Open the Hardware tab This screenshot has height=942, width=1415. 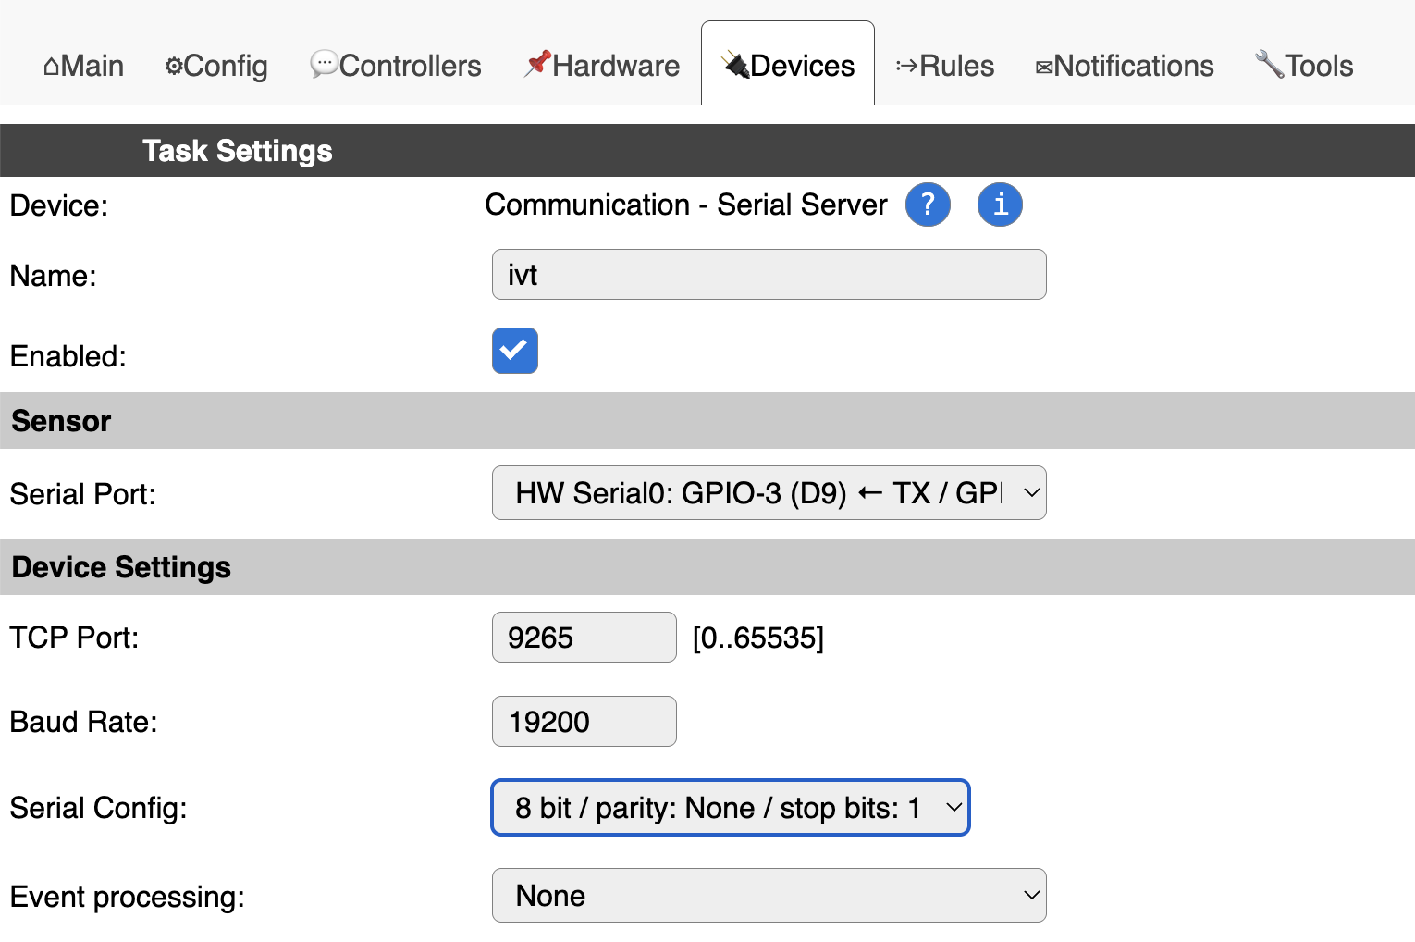(603, 66)
